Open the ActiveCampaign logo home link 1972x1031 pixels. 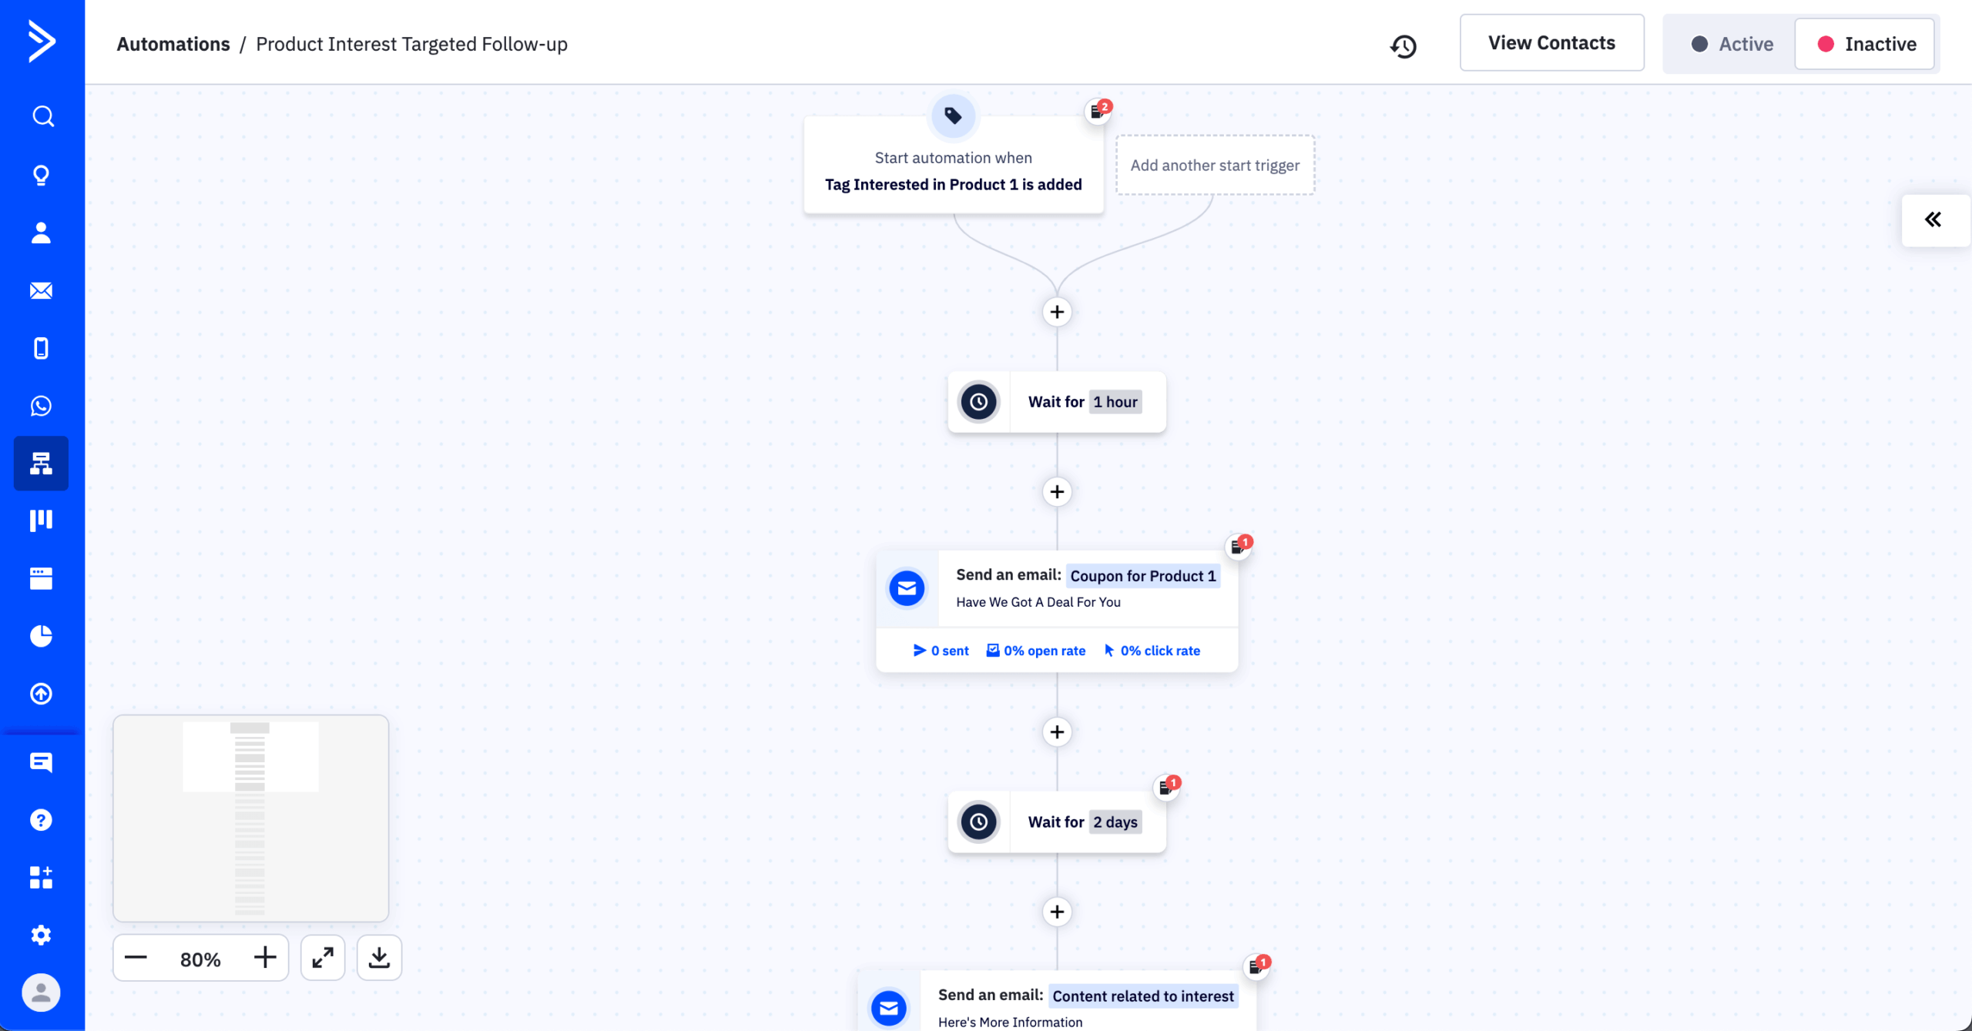pyautogui.click(x=42, y=41)
